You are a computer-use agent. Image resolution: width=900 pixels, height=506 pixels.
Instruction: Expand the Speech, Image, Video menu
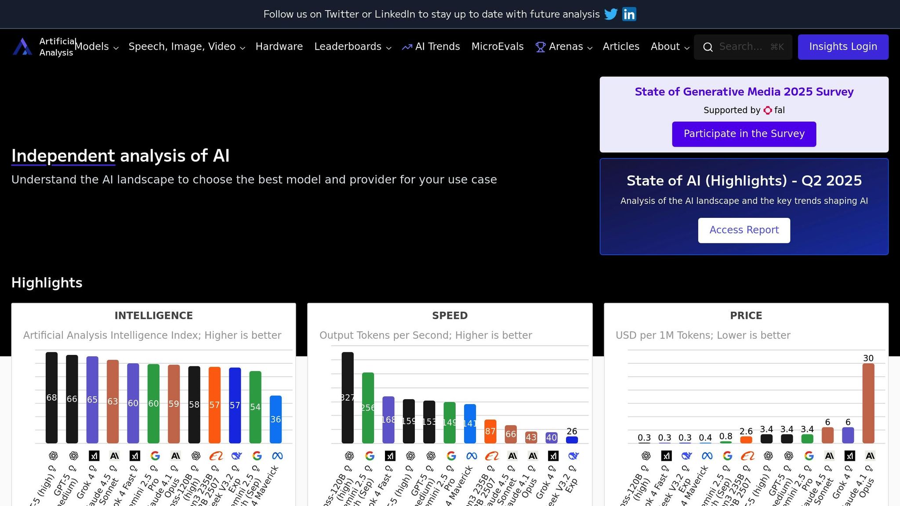pos(187,47)
